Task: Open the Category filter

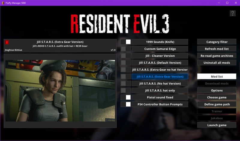Action: point(217,42)
